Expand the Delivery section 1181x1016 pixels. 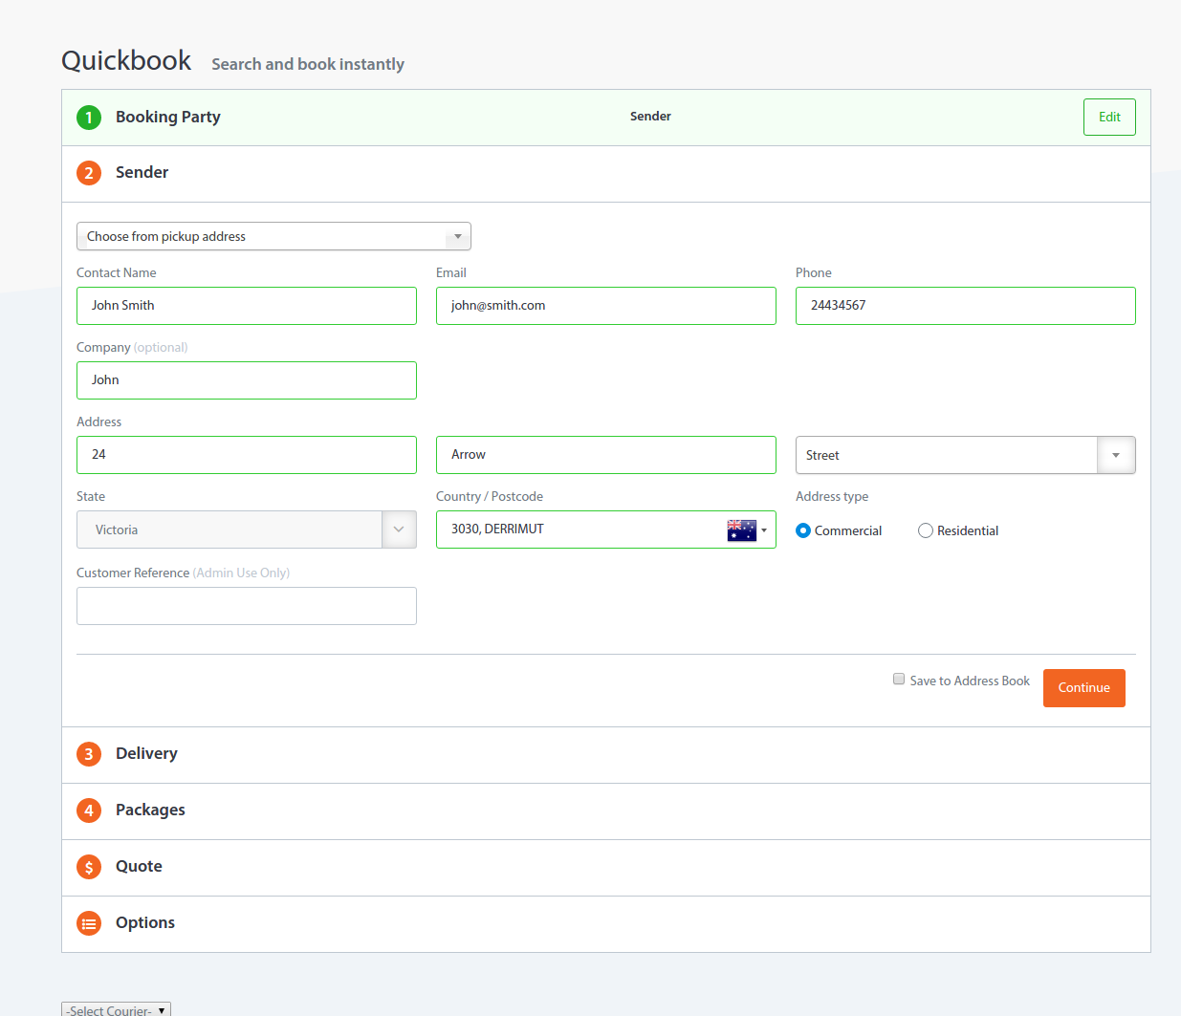[x=146, y=754]
